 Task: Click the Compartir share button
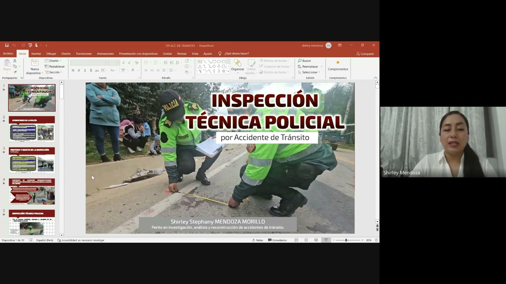[365, 54]
